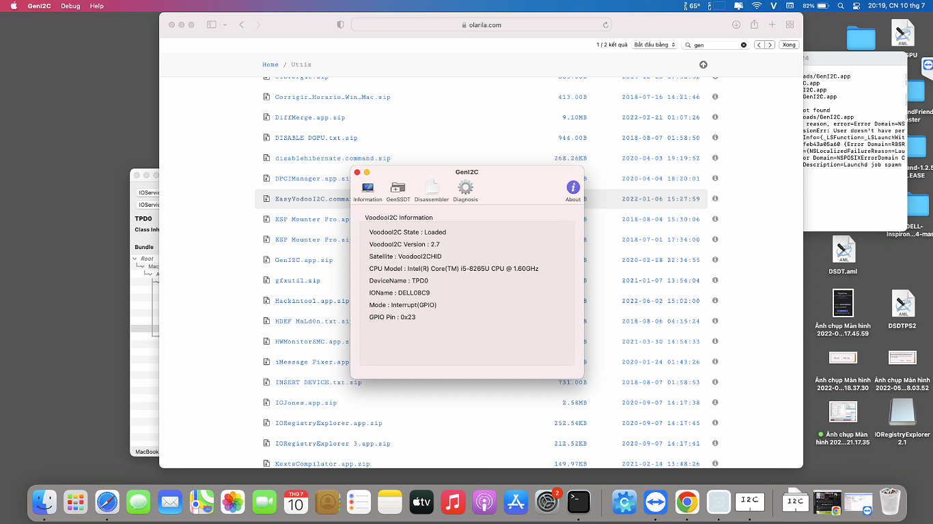Viewport: 933px width, 524px height.
Task: Click the olarila.com address bar
Action: pos(481,25)
